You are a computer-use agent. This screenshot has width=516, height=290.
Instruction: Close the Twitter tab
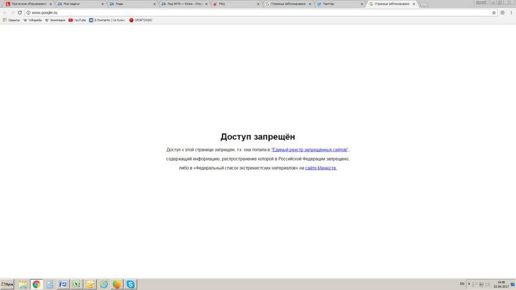click(362, 4)
